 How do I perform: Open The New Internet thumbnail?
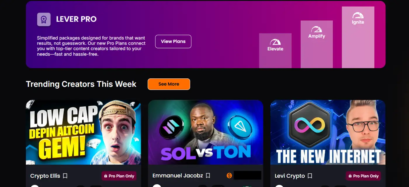pyautogui.click(x=328, y=132)
